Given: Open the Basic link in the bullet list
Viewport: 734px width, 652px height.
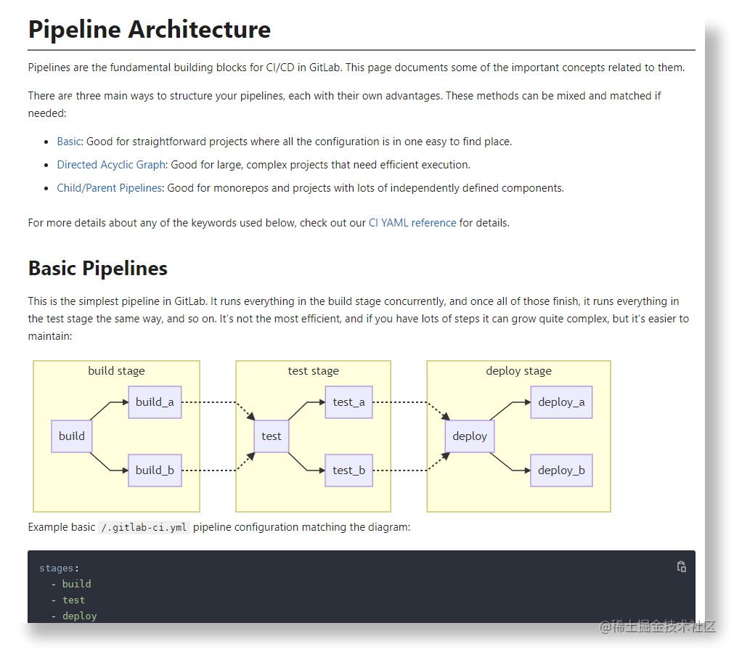Looking at the screenshot, I should coord(69,142).
